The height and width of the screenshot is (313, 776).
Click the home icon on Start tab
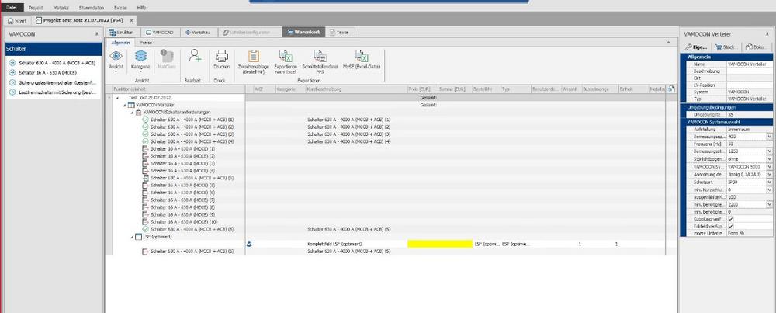10,21
